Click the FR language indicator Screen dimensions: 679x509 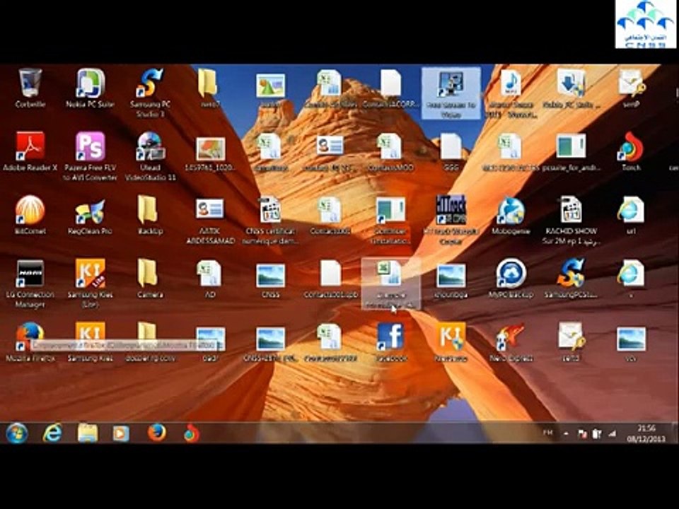(x=547, y=433)
